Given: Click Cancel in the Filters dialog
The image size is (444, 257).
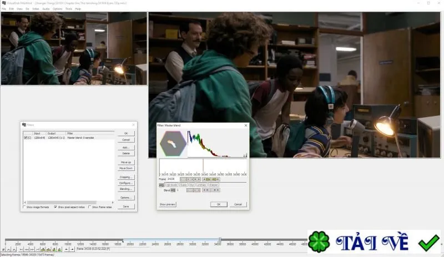Looking at the screenshot, I should tap(126, 140).
